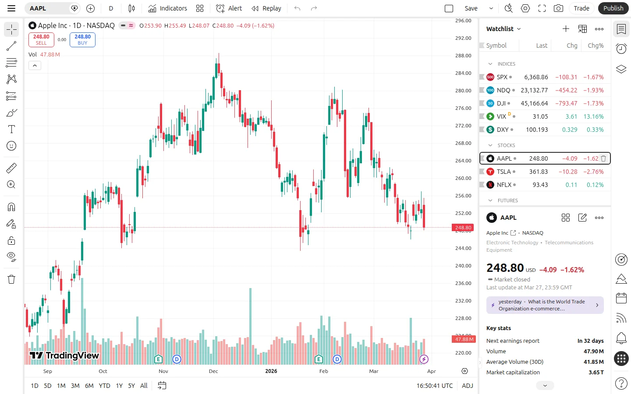The height and width of the screenshot is (394, 631).
Task: Select the trend line drawing tool
Action: [x=11, y=46]
